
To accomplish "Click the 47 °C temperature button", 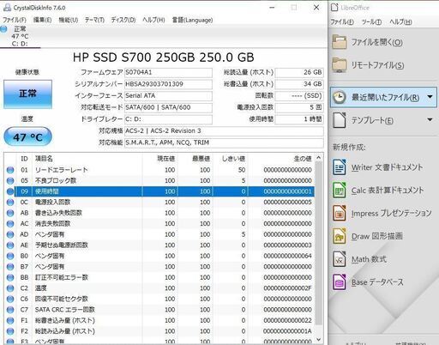I will (x=27, y=136).
